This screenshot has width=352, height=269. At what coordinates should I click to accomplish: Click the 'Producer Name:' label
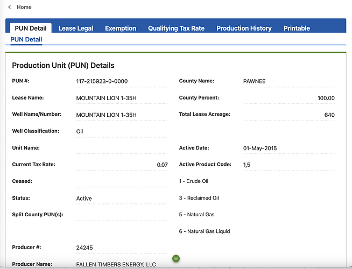coord(32,264)
